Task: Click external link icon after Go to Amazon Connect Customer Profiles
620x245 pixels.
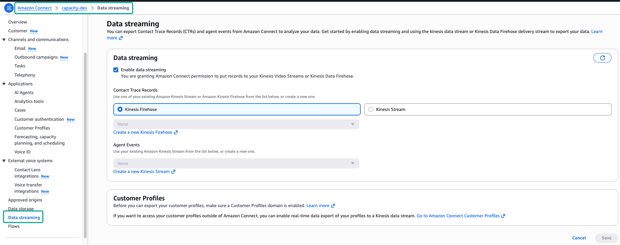Action: pos(503,216)
